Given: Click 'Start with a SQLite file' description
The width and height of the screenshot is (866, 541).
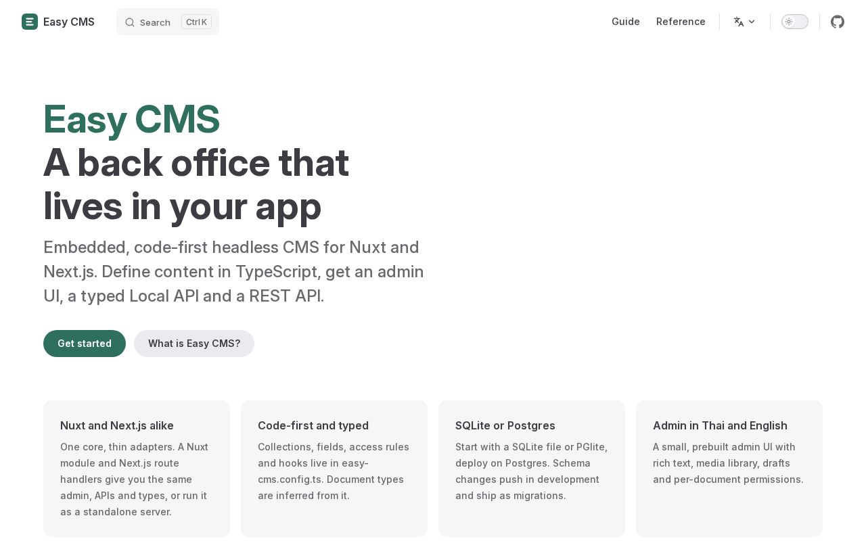Looking at the screenshot, I should tap(532, 471).
